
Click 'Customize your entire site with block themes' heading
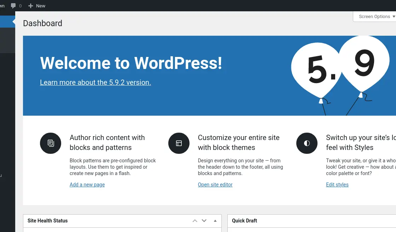[x=239, y=143]
